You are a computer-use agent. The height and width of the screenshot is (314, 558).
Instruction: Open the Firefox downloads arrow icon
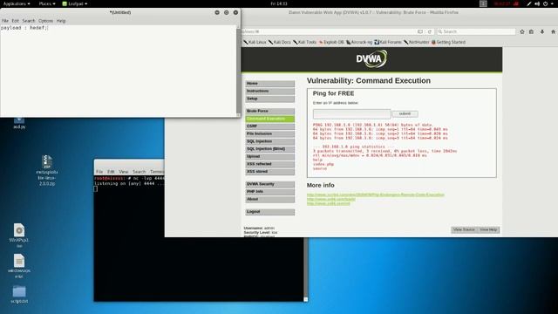click(542, 31)
